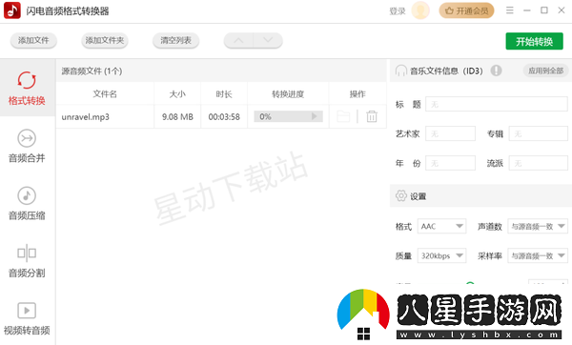Click the 时长 column header
572x345 pixels.
coord(224,94)
